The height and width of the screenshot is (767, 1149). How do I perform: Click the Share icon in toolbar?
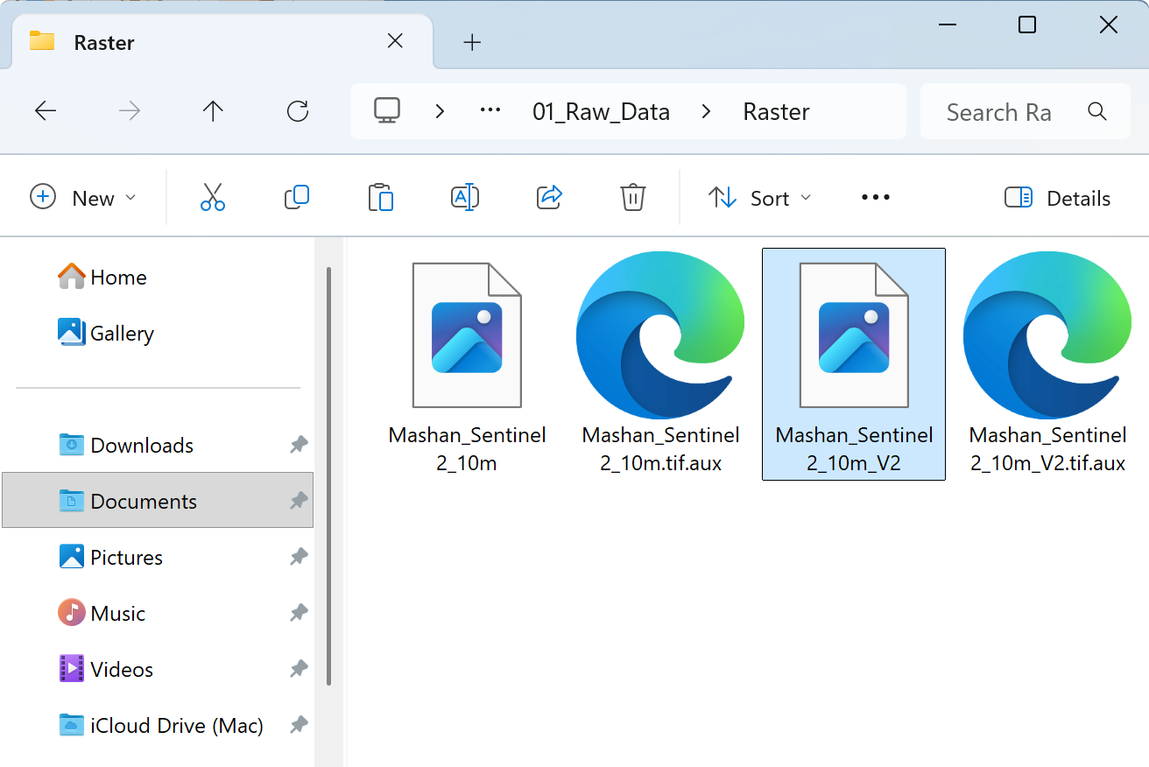549,198
